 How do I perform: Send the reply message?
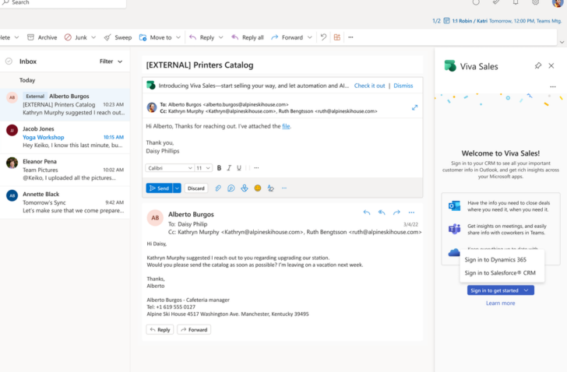pyautogui.click(x=159, y=188)
